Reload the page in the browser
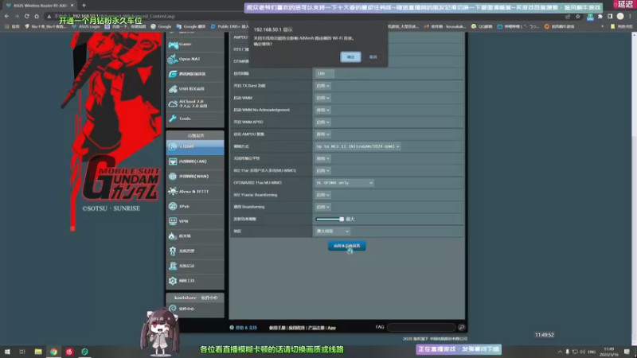This screenshot has height=358, width=637. pyautogui.click(x=27, y=16)
